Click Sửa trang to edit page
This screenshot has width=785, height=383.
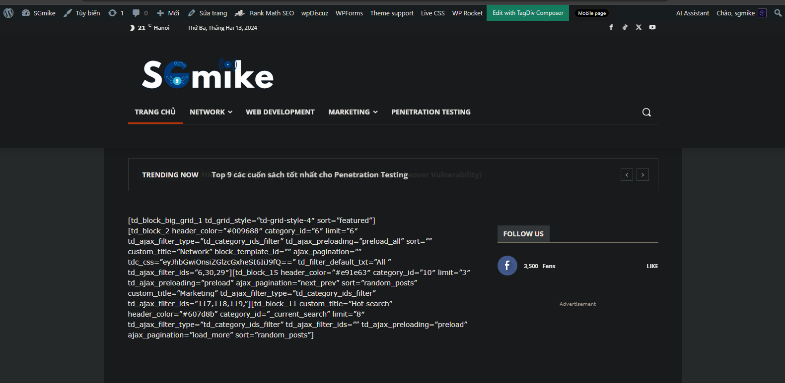(x=208, y=13)
